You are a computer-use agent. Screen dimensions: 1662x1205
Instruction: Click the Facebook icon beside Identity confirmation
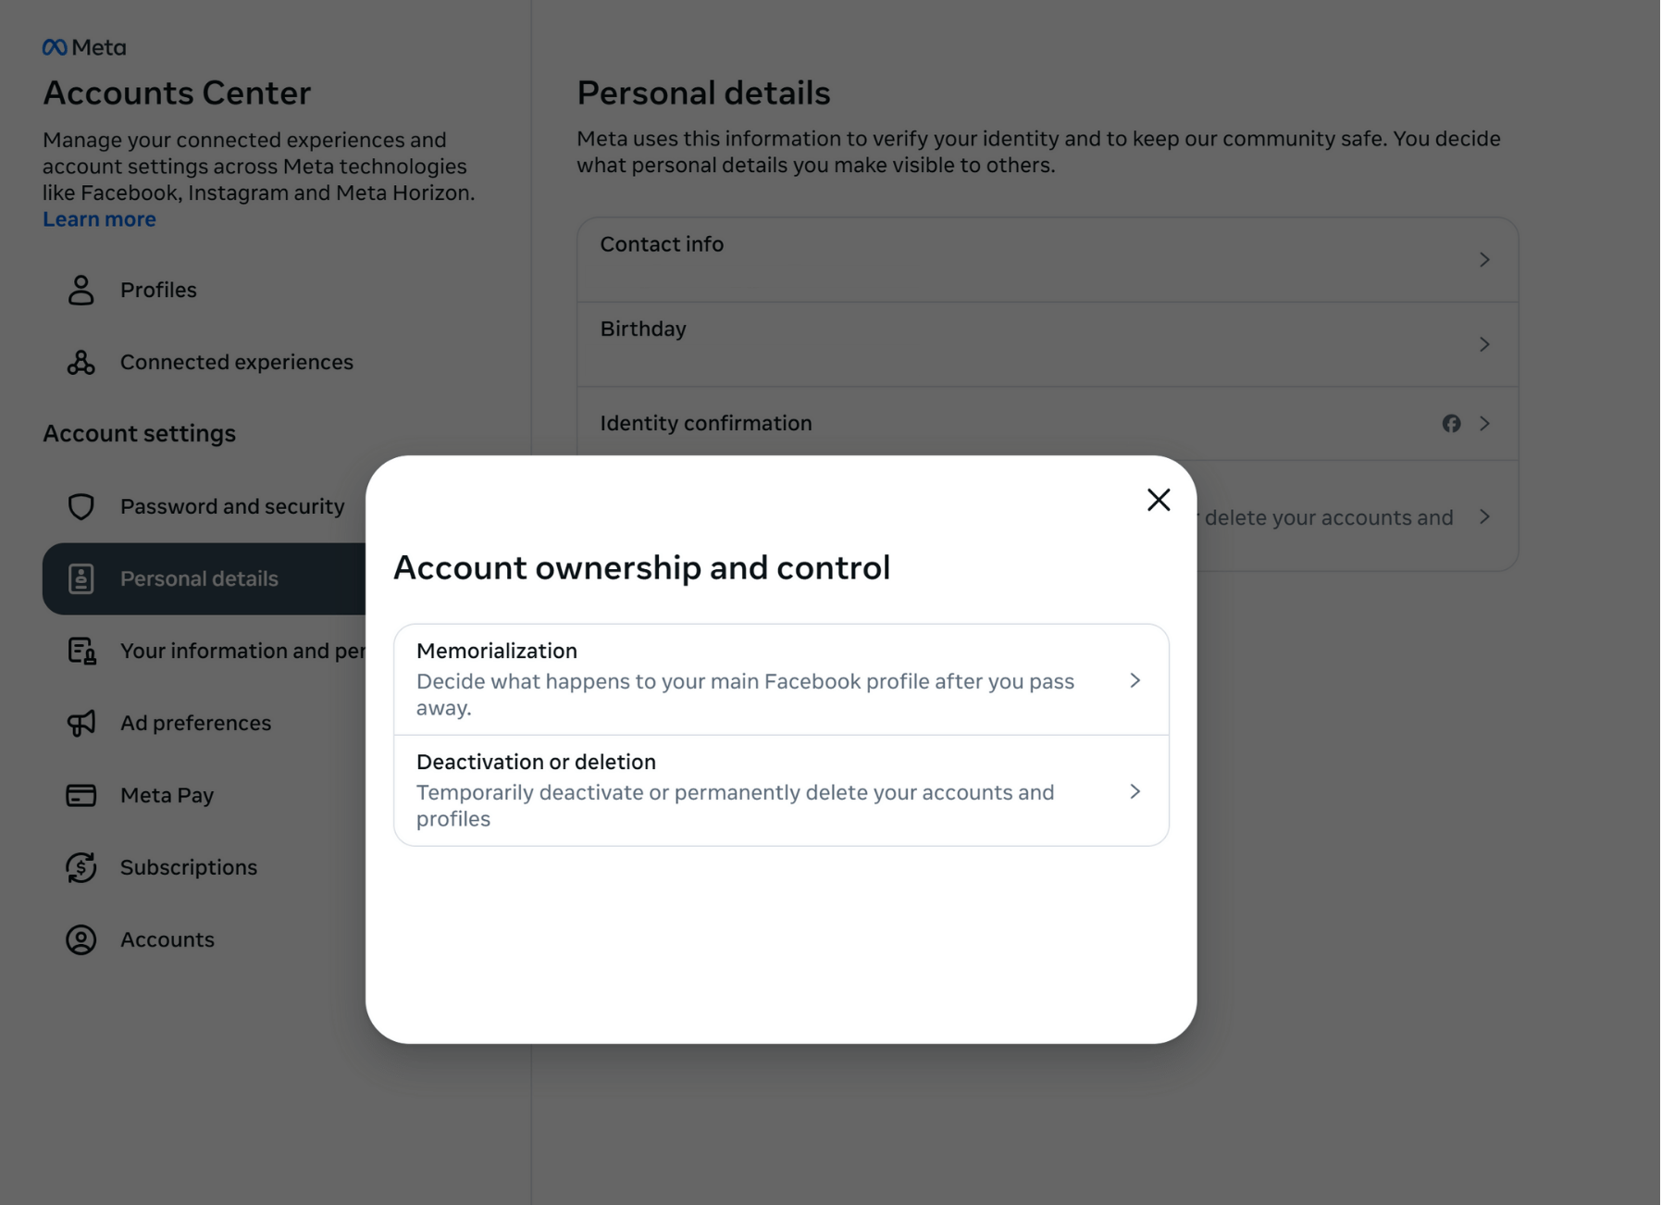(x=1451, y=424)
